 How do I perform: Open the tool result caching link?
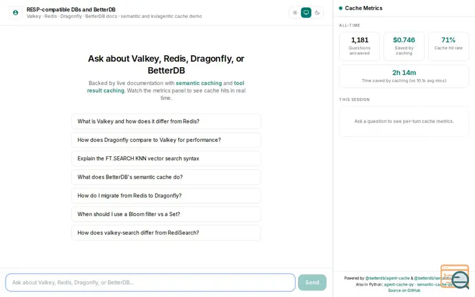(166, 87)
